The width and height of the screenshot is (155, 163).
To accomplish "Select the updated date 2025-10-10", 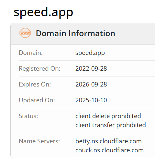I will (x=91, y=100).
